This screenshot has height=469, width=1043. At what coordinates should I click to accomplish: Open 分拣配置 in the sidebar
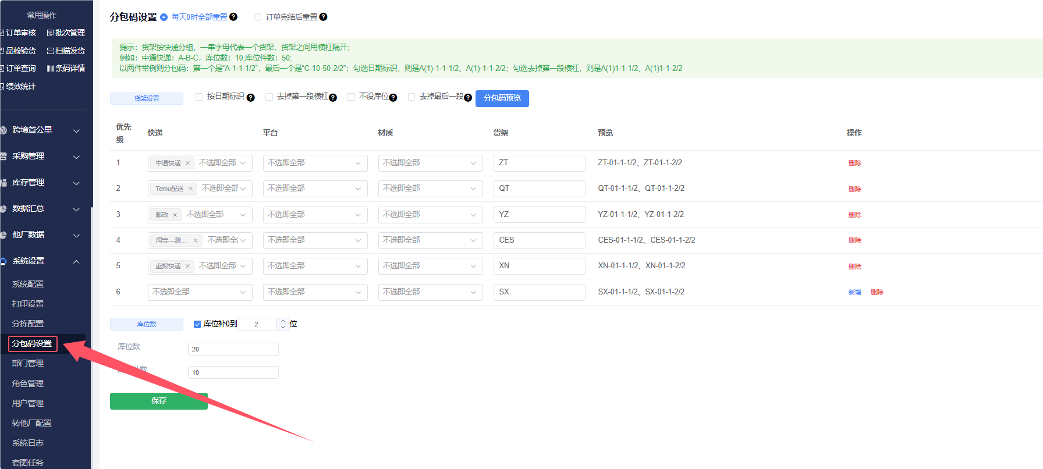coord(28,324)
